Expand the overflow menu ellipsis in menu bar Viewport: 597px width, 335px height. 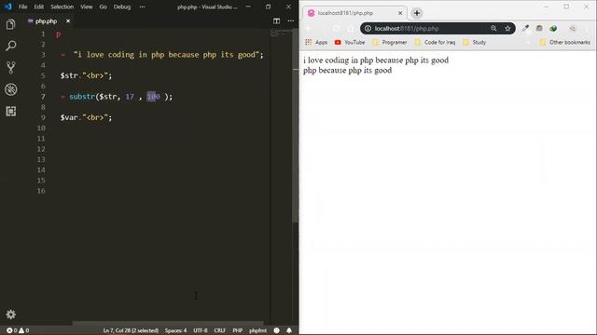point(142,7)
